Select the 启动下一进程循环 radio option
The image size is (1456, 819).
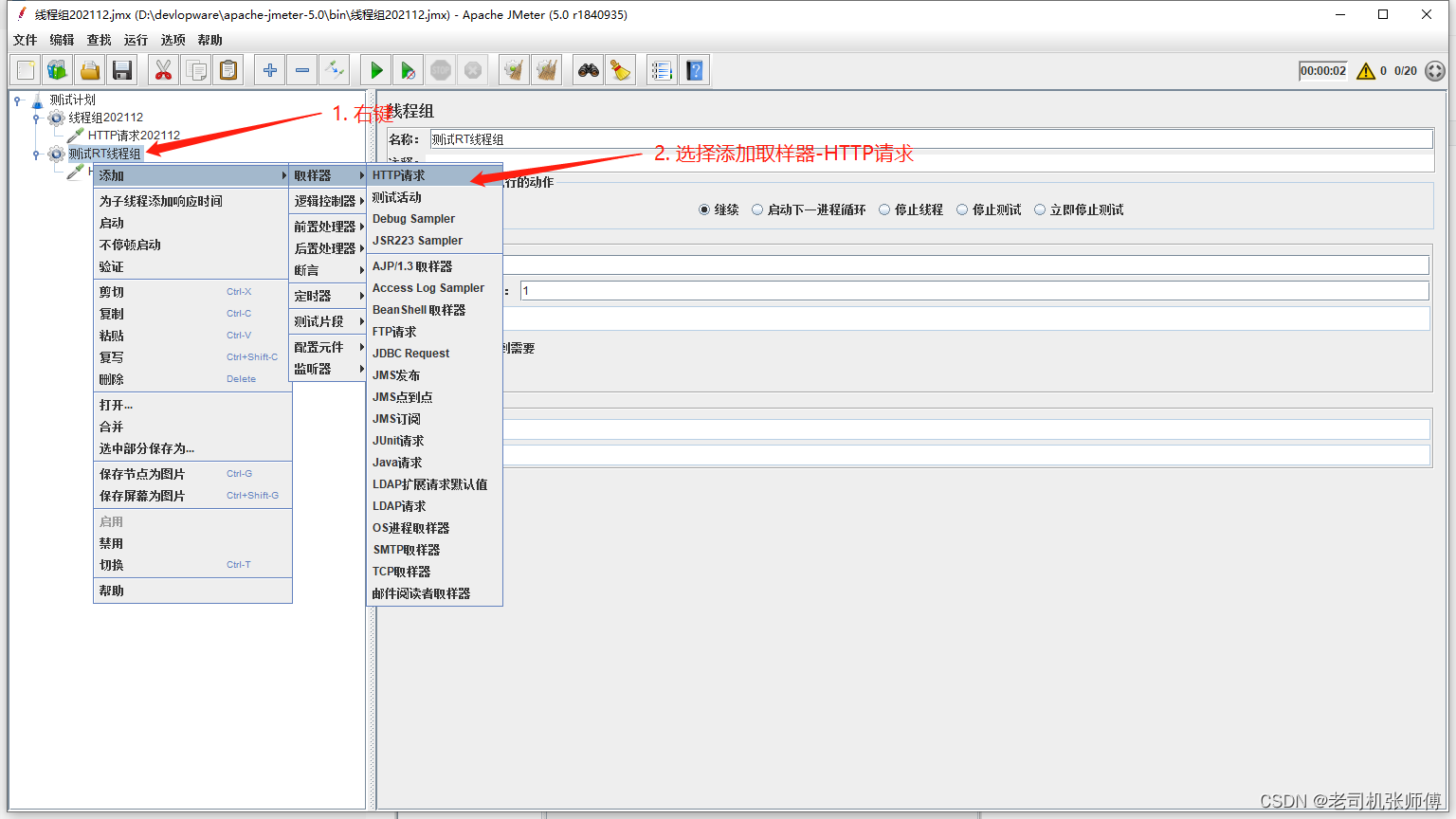(x=757, y=209)
